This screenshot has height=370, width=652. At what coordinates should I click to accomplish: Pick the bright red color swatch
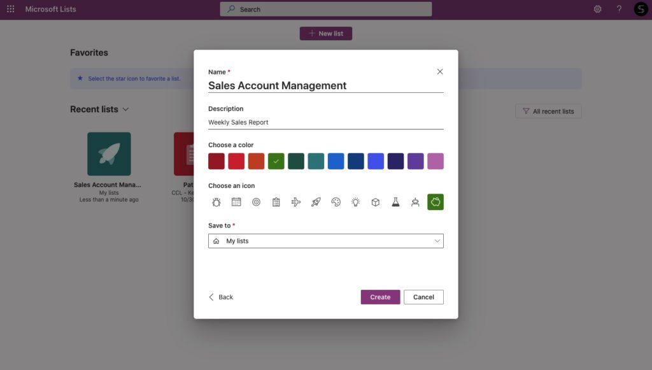[236, 161]
